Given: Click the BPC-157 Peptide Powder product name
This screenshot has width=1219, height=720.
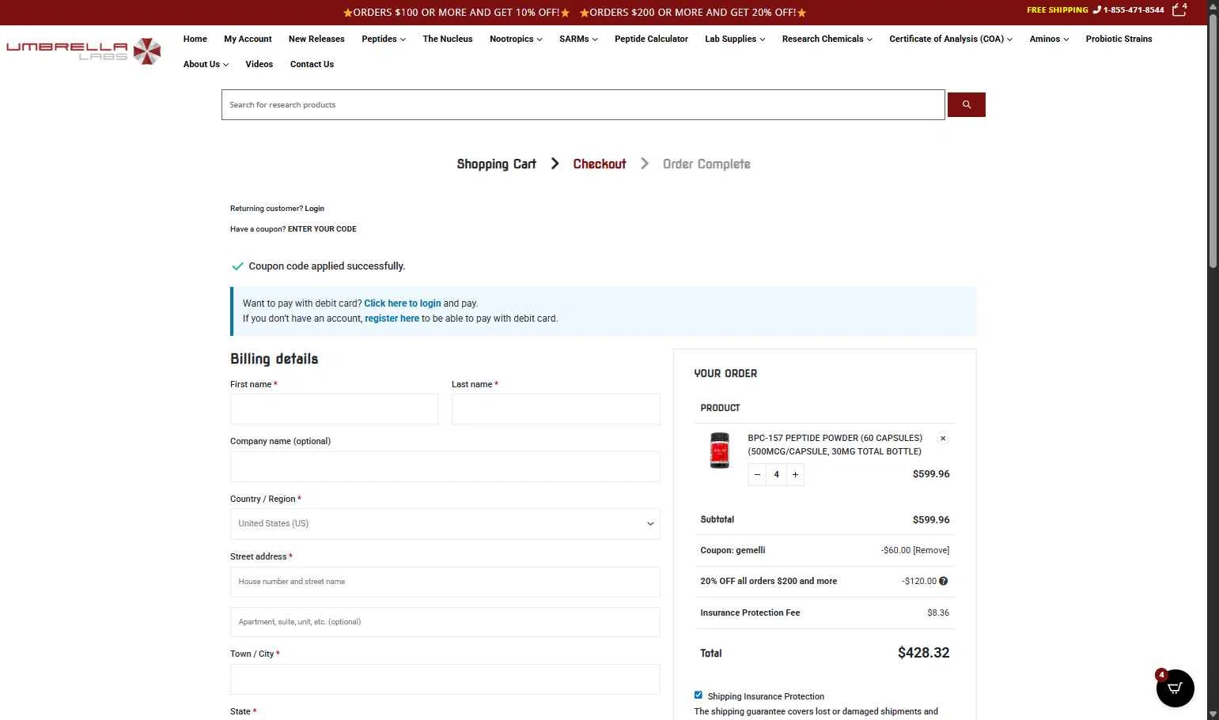Looking at the screenshot, I should 835,444.
